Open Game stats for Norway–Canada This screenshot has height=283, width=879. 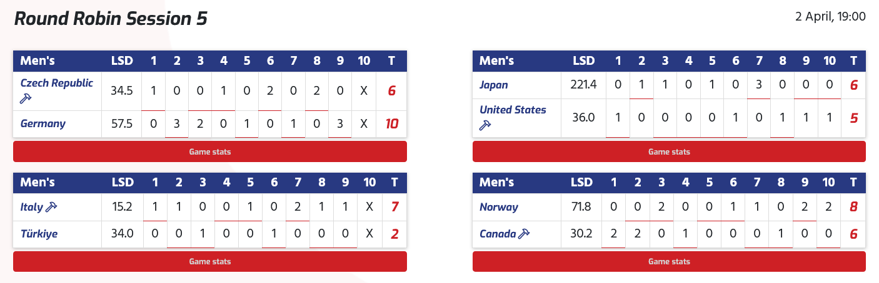(x=669, y=261)
